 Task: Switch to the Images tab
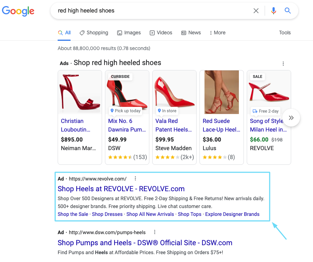coord(129,33)
